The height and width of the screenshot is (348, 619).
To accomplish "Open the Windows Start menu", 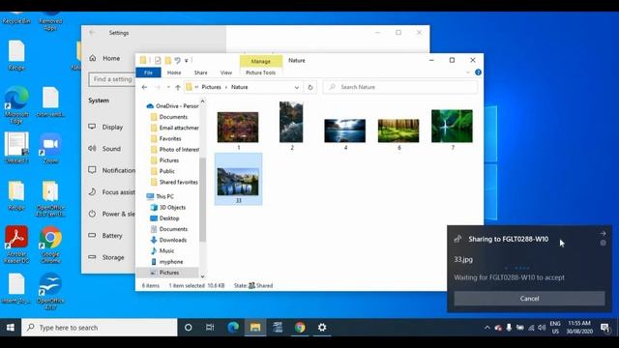I will pyautogui.click(x=11, y=328).
